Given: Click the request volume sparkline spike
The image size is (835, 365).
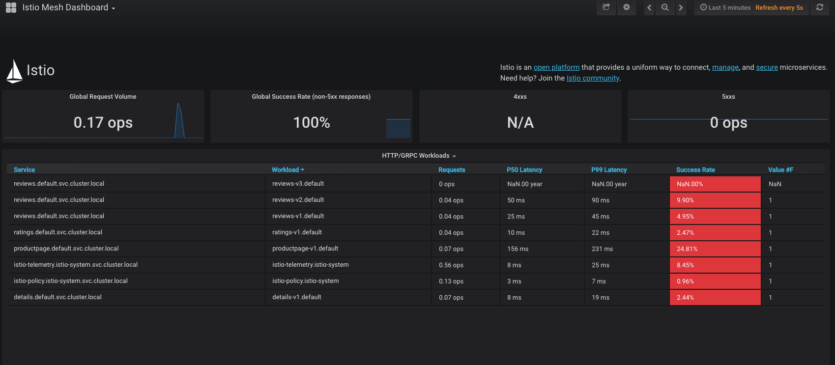Looking at the screenshot, I should [179, 120].
